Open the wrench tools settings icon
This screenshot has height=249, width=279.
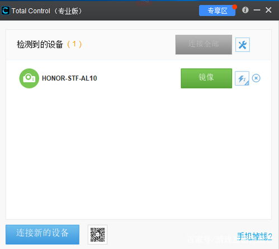(243, 45)
